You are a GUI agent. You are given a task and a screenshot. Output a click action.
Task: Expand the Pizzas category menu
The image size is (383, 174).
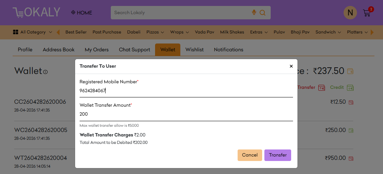162,32
